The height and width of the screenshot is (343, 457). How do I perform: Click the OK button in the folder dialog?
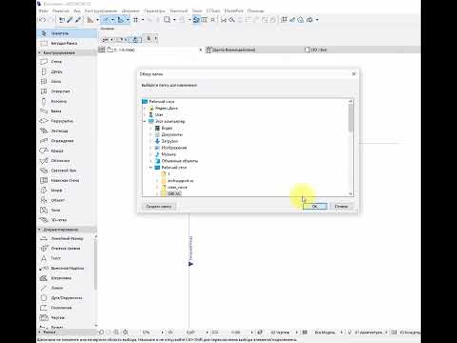[x=315, y=207]
